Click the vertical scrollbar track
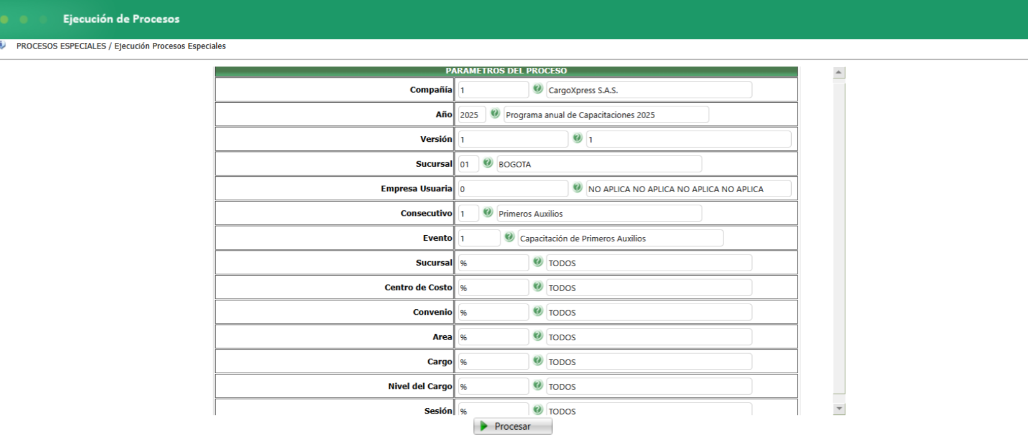The height and width of the screenshot is (446, 1028). pos(839,241)
